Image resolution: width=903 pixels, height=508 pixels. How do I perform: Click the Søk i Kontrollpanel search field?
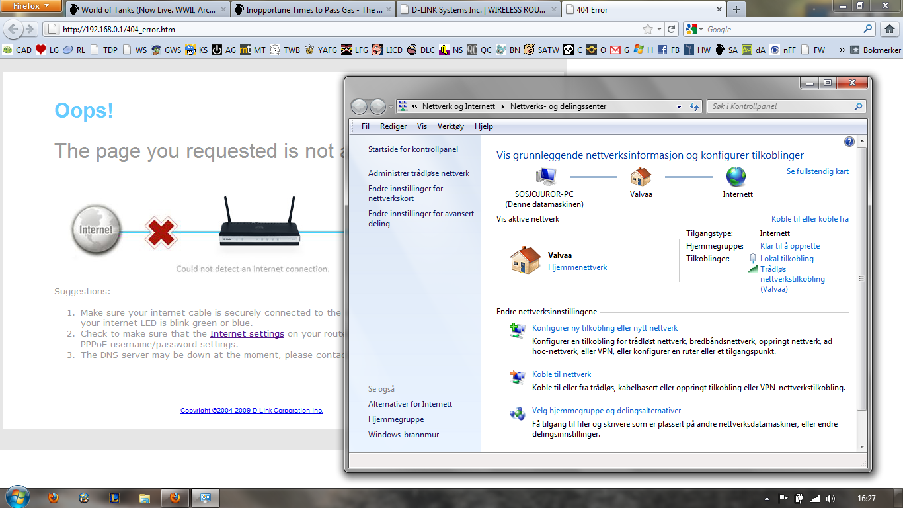click(786, 106)
